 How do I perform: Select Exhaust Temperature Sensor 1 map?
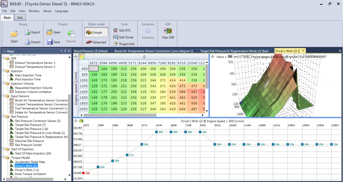tap(35, 63)
